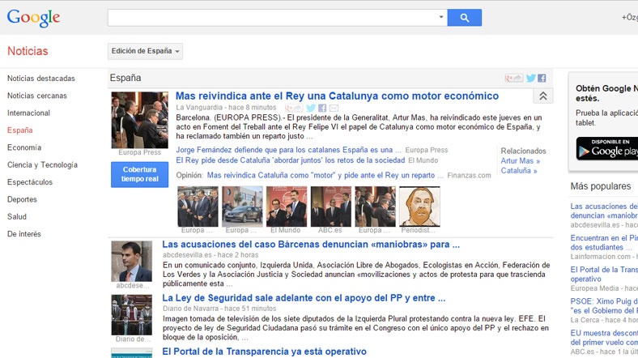The width and height of the screenshot is (638, 358).
Task: Open Jorge Fernández defiende article link
Action: click(288, 150)
